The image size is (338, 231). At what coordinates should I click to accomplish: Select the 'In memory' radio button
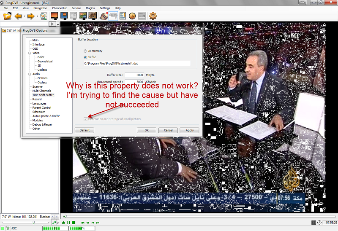click(85, 51)
